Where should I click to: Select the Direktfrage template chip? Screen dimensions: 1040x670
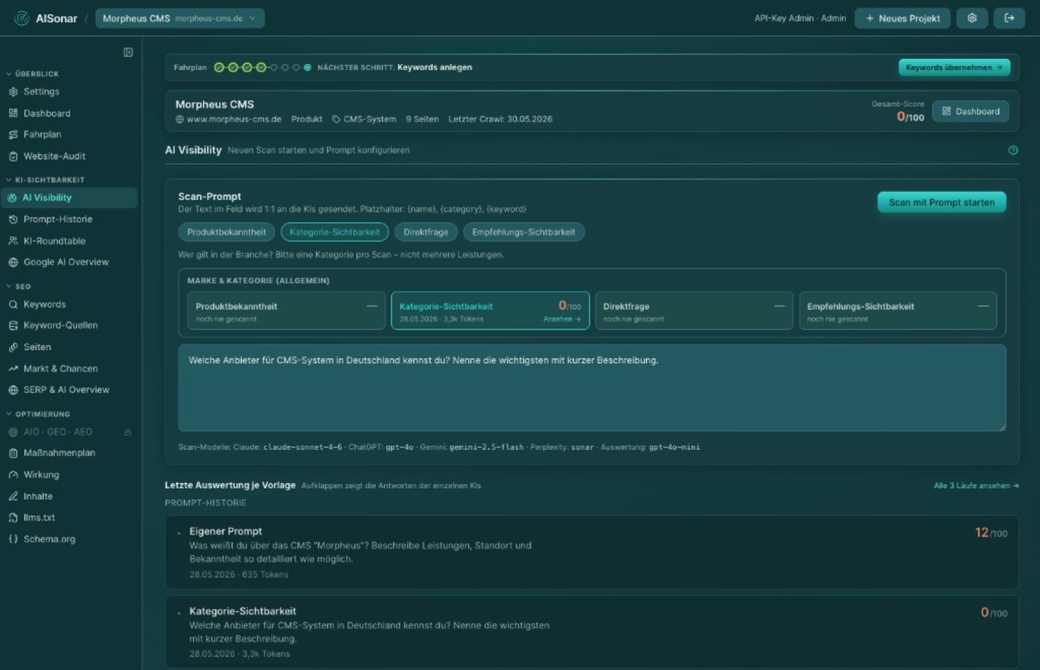tap(426, 232)
